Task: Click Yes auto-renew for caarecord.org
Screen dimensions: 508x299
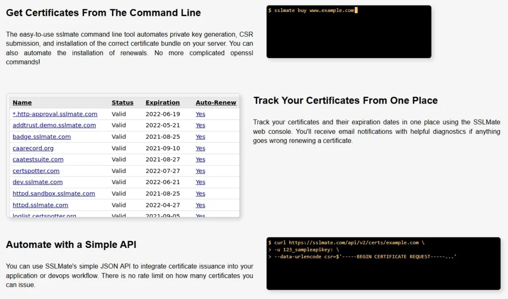Action: pos(200,148)
